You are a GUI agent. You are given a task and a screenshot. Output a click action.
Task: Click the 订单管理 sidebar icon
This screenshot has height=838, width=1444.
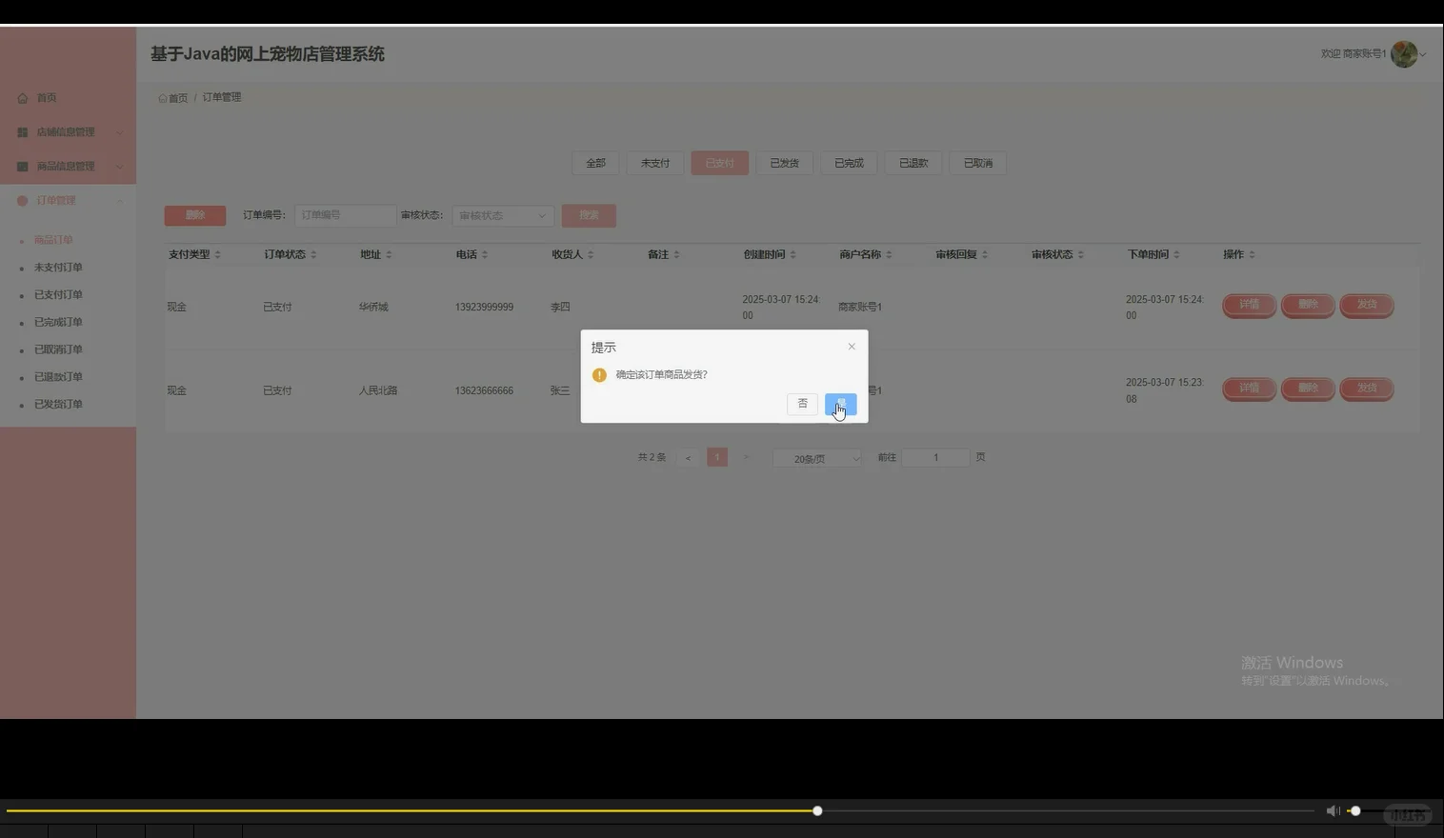(x=23, y=201)
